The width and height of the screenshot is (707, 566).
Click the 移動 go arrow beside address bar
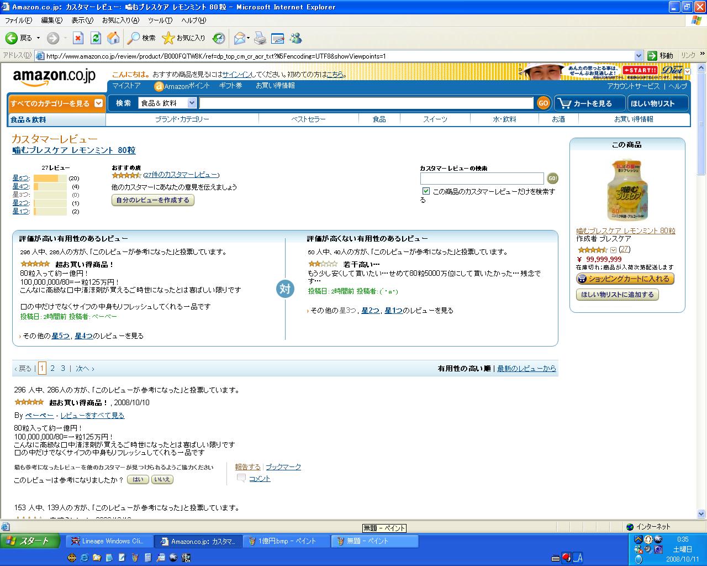point(661,56)
